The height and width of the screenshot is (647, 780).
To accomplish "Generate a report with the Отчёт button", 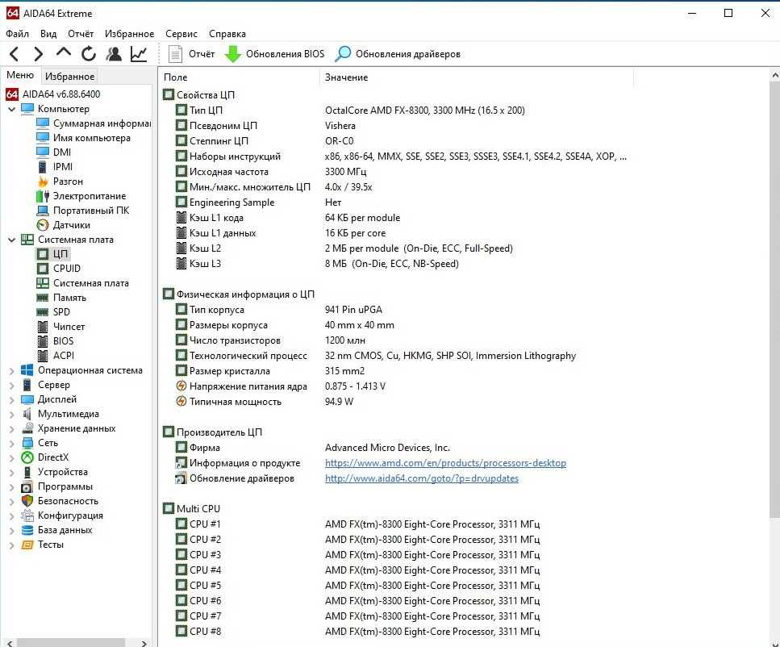I will (191, 54).
